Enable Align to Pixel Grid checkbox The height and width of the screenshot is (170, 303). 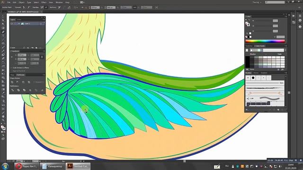[11, 71]
